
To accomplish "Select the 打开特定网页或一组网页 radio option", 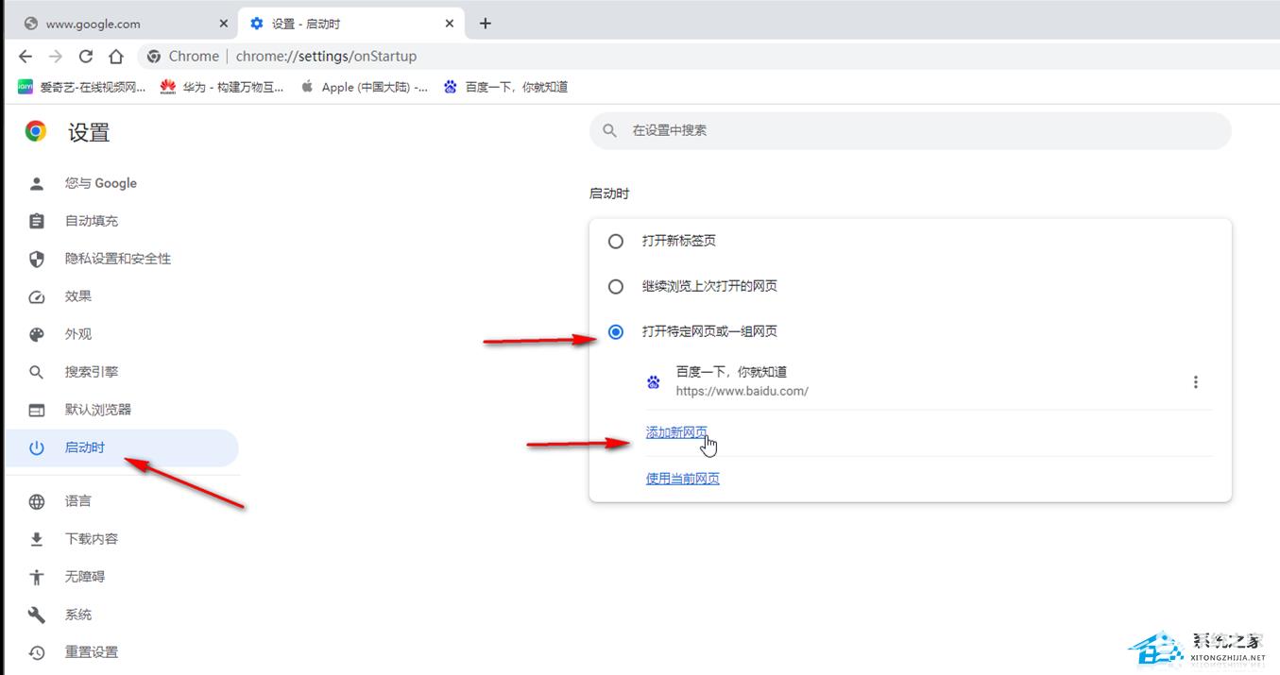I will click(616, 331).
